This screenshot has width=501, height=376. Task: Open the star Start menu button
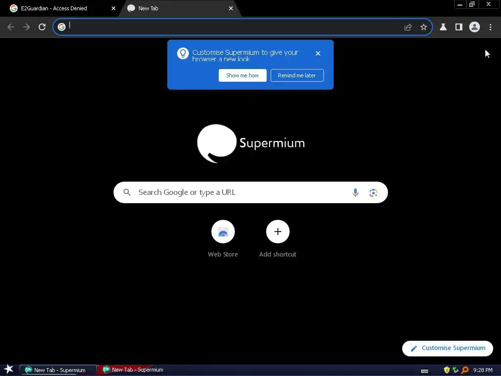tap(9, 370)
